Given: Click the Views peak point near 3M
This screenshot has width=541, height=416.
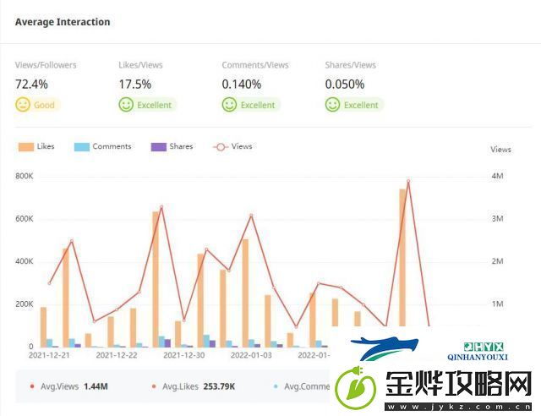Looking at the screenshot, I should 251,216.
